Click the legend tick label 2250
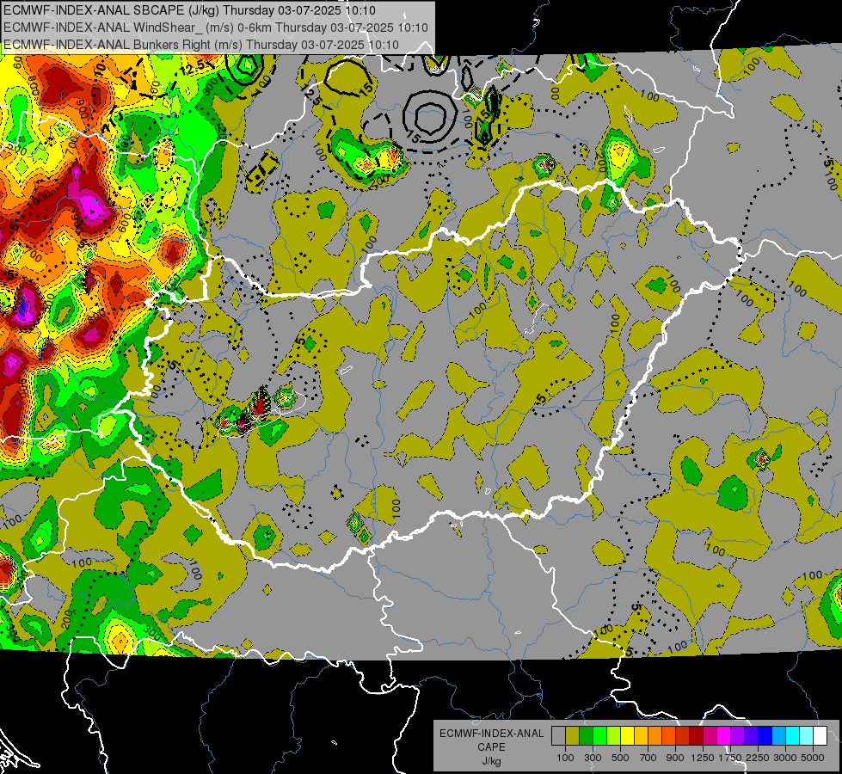Image resolution: width=842 pixels, height=774 pixels. [x=758, y=758]
